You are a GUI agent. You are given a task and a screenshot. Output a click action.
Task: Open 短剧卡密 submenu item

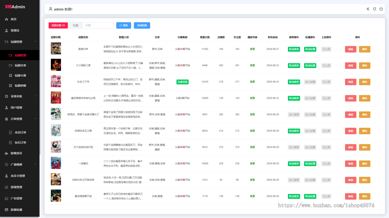pyautogui.click(x=20, y=76)
